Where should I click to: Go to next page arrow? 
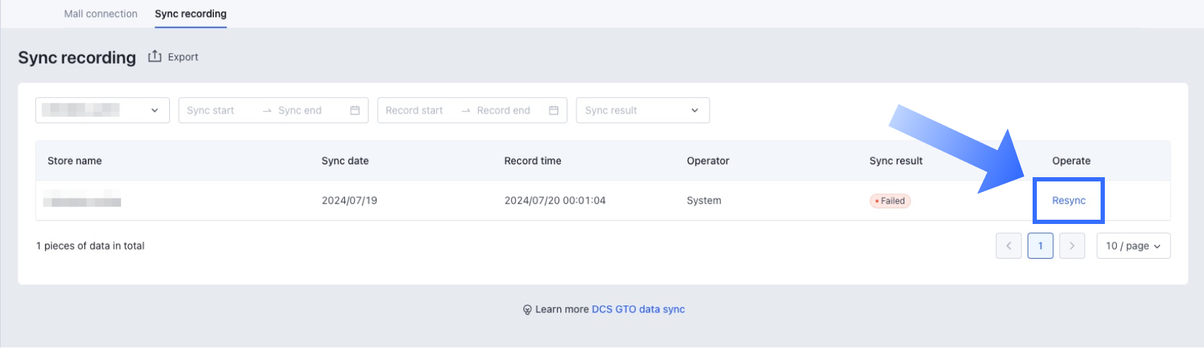click(x=1072, y=246)
